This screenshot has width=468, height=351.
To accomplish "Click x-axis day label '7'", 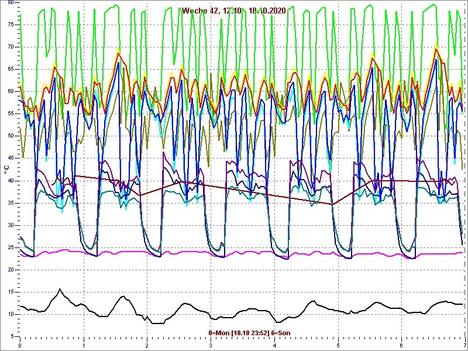I will coord(464,346).
